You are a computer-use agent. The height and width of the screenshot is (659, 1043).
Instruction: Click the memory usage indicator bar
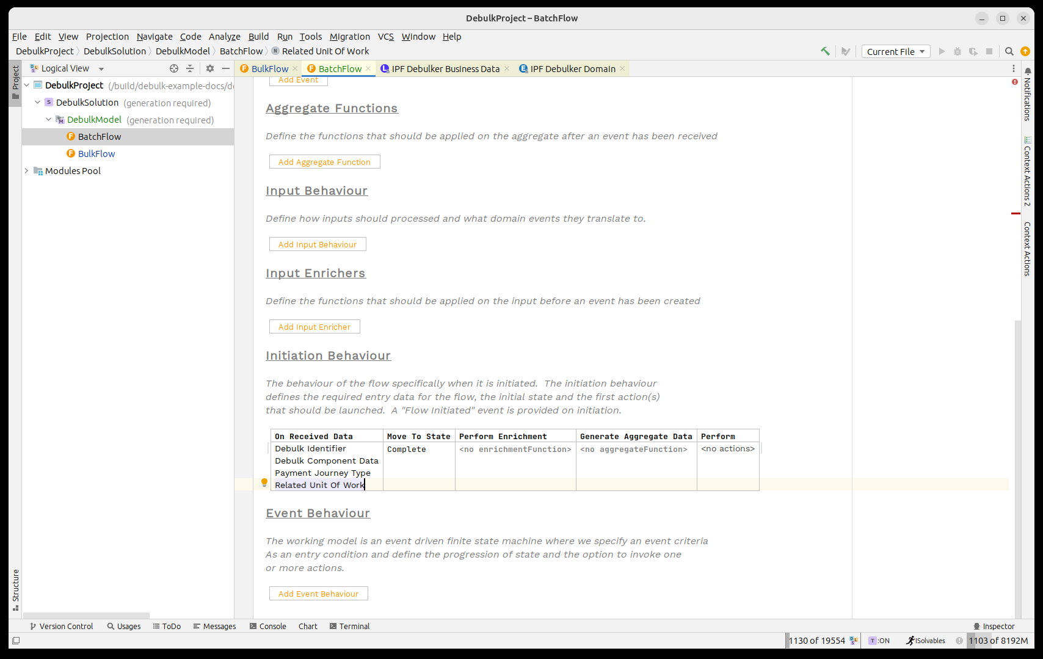pyautogui.click(x=998, y=641)
